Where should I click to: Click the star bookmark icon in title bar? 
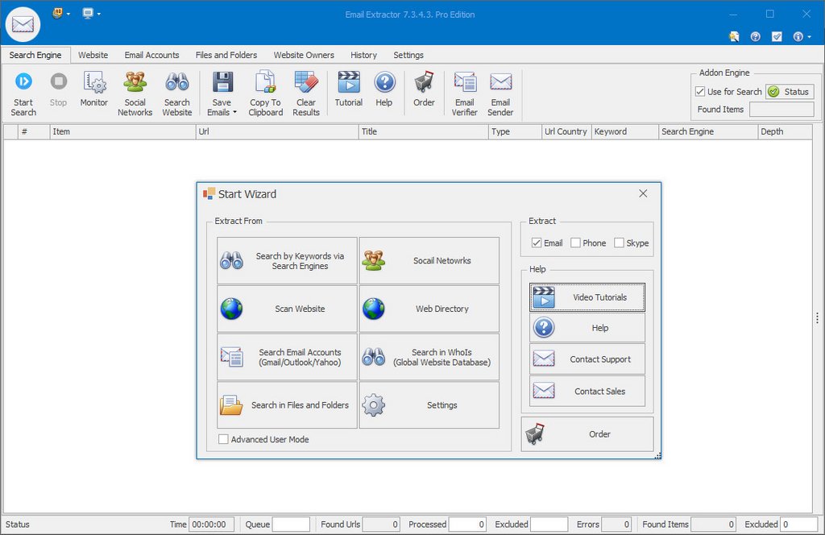[x=734, y=36]
